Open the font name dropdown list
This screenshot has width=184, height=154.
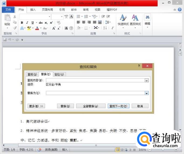(x=49, y=17)
